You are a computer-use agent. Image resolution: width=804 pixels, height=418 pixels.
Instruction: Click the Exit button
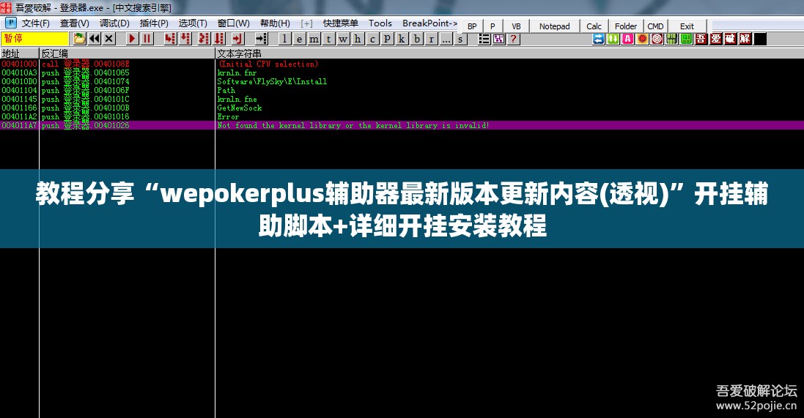point(687,26)
